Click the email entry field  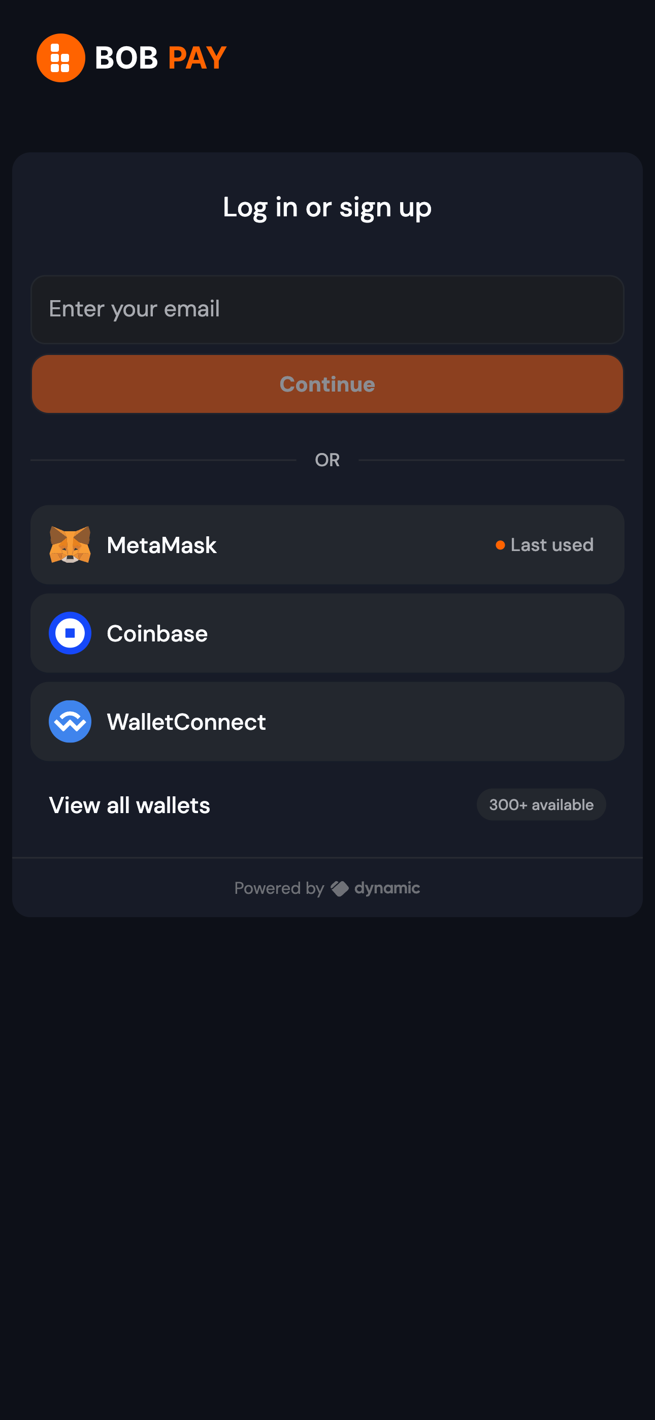(327, 309)
